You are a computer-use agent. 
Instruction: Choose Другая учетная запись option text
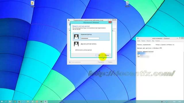pyautogui.click(x=89, y=44)
